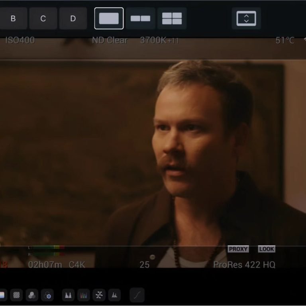Image resolution: width=306 pixels, height=306 pixels.
Task: Select camera C tab
Action: (x=43, y=18)
